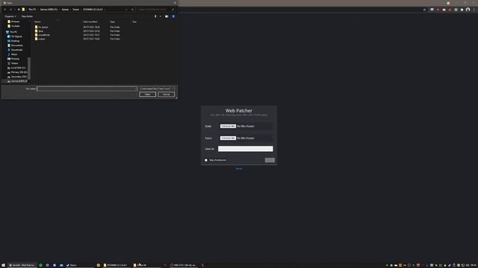Click the navigation pane scrollbar
This screenshot has height=268, width=478.
[29, 68]
